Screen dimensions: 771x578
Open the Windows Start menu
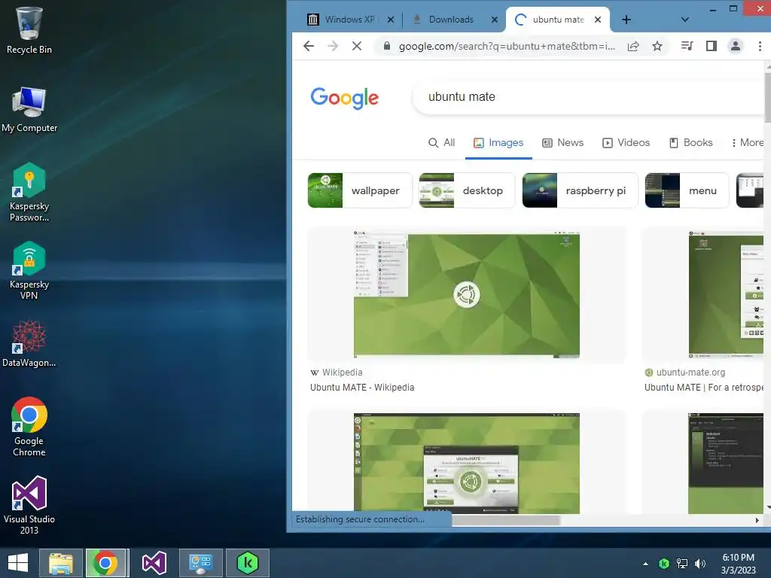coord(18,563)
